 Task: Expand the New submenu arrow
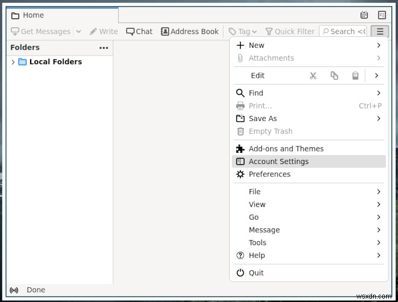(379, 45)
